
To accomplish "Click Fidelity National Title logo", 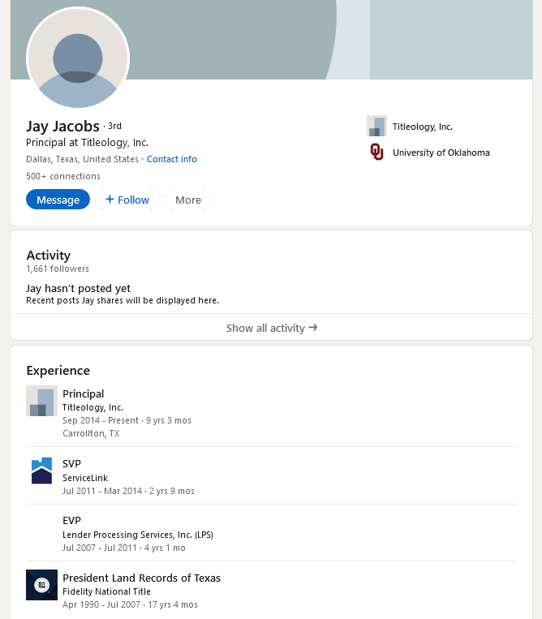I will tap(42, 585).
